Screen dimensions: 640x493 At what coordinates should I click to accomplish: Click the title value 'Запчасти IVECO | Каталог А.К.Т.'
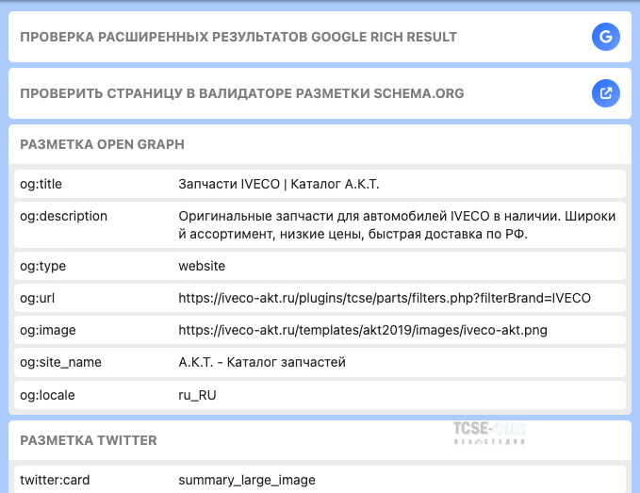coord(279,184)
